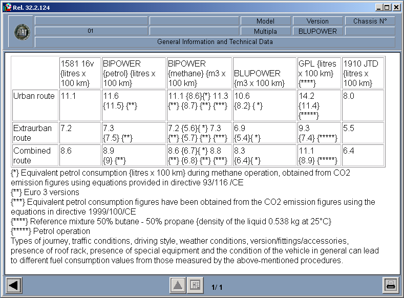
Task: Click General Information and Technical Data bar
Action: 215,42
